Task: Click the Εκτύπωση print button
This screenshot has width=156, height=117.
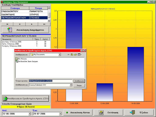Action: [x=108, y=112]
